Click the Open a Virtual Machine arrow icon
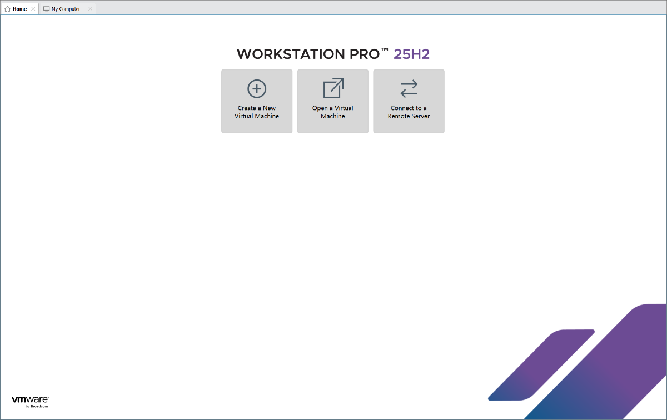Viewport: 667px width, 420px height. point(333,89)
